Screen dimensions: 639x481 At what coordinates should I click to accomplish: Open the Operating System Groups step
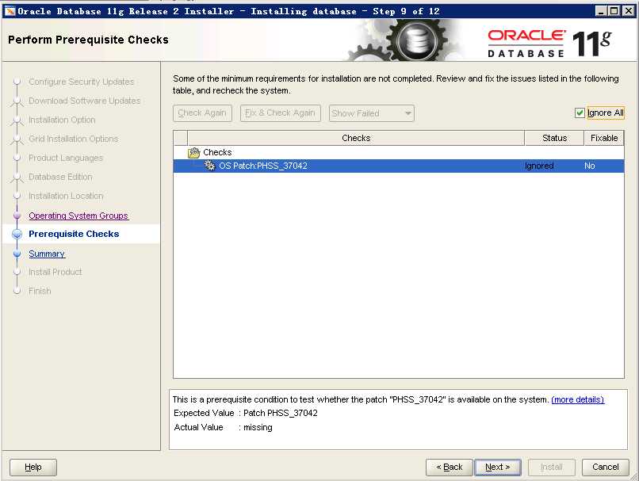tap(78, 216)
